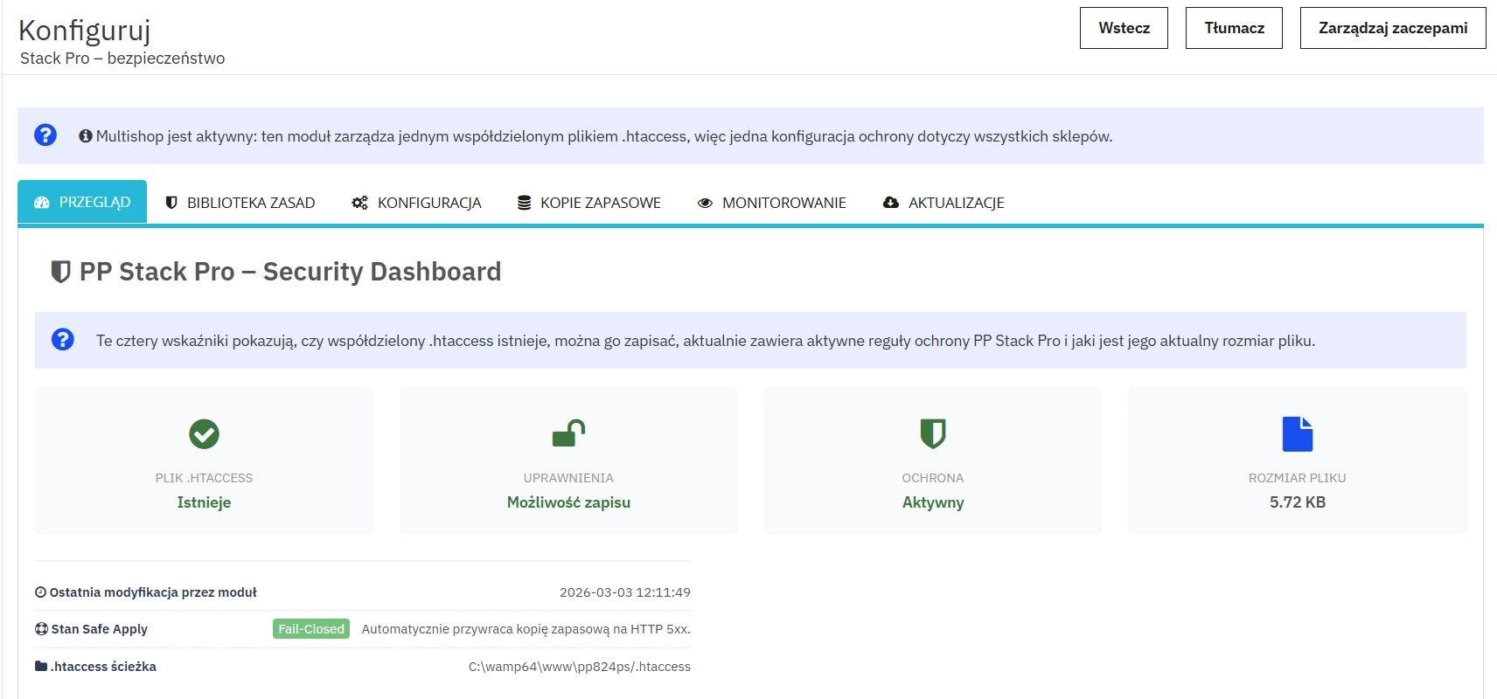The width and height of the screenshot is (1497, 699).
Task: Click the green shield icon above Ochrona
Action: pos(933,433)
